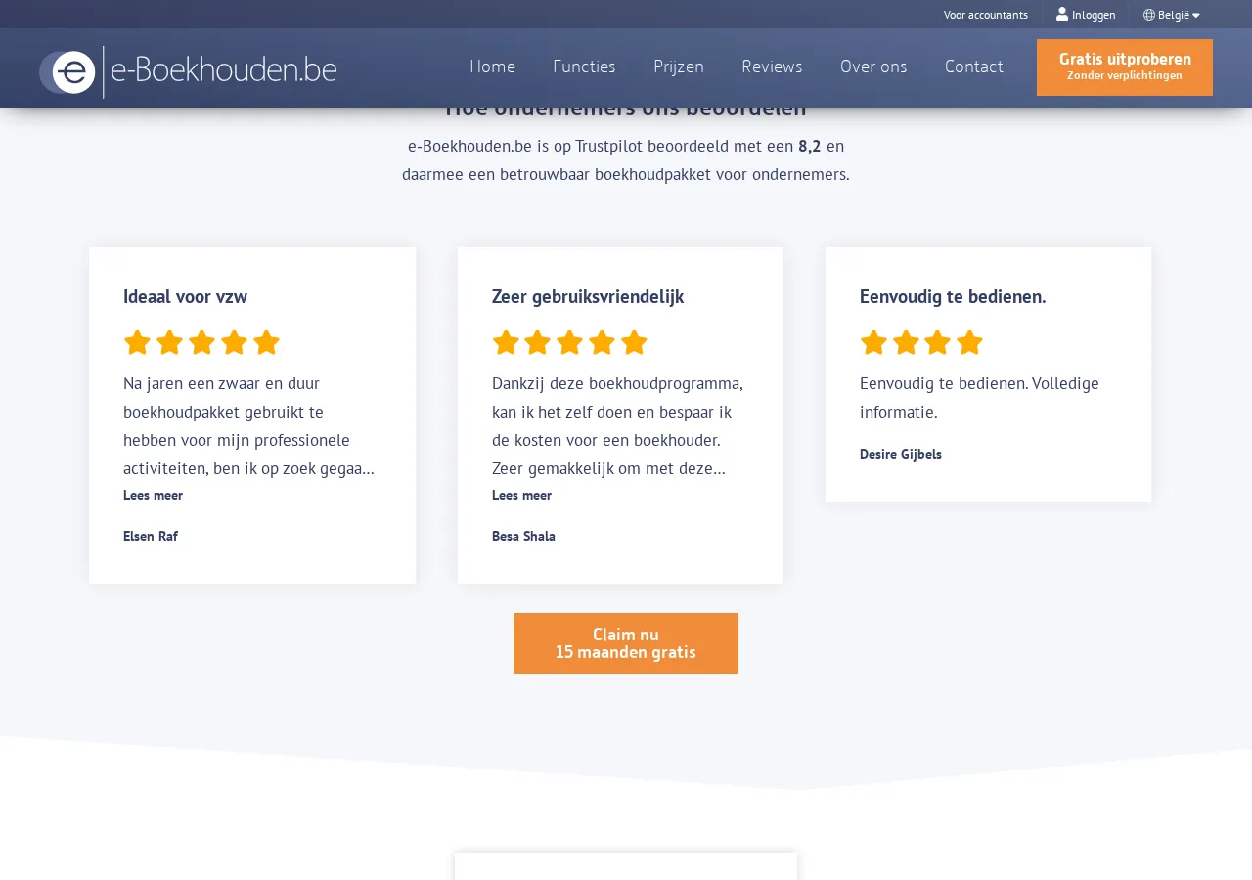Screen dimensions: 1252x880
Task: Click the globe icon beside België
Action: click(1149, 15)
